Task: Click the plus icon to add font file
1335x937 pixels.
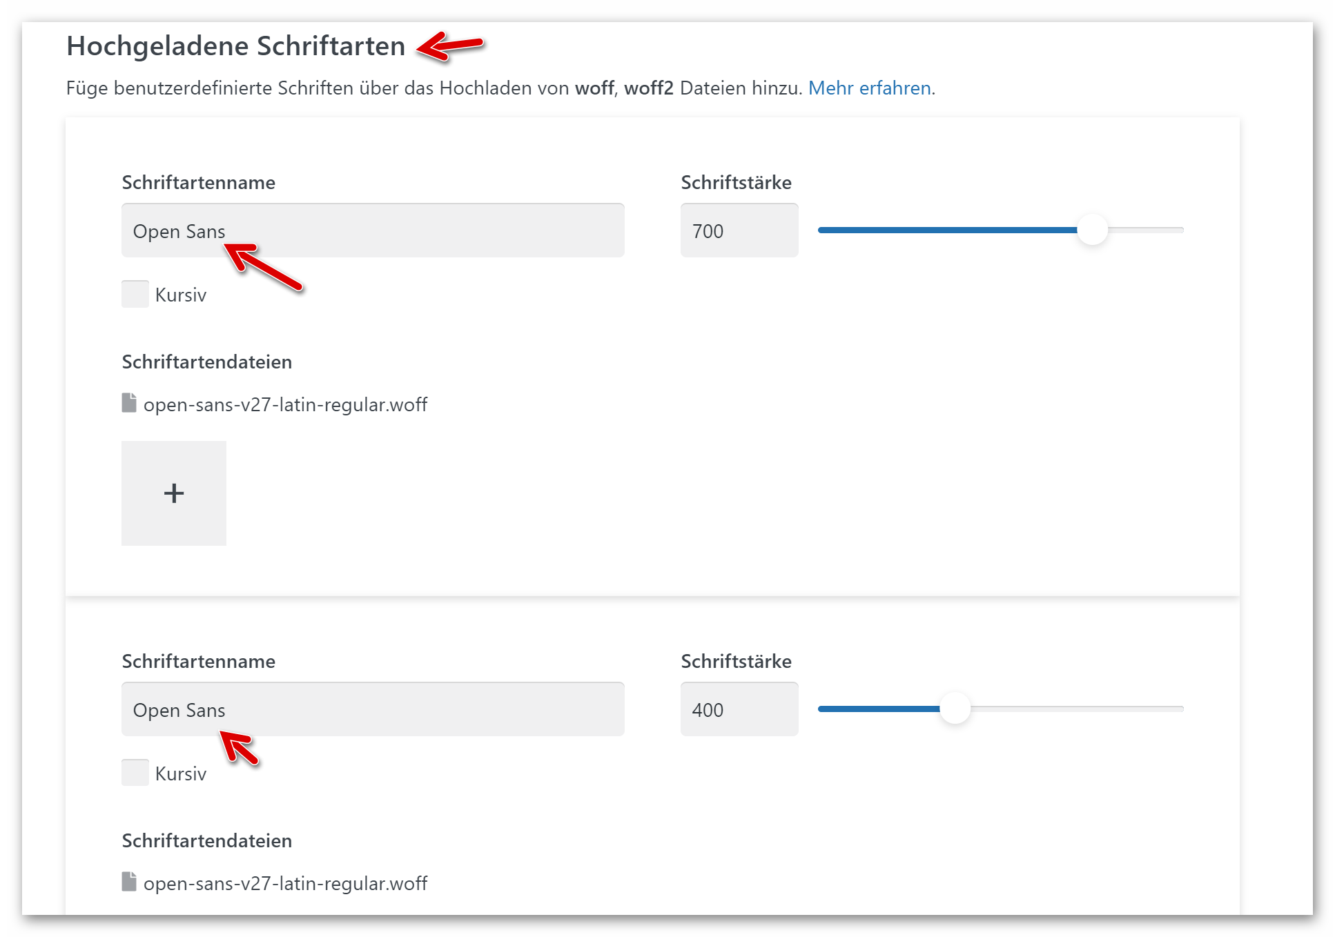Action: (x=174, y=493)
